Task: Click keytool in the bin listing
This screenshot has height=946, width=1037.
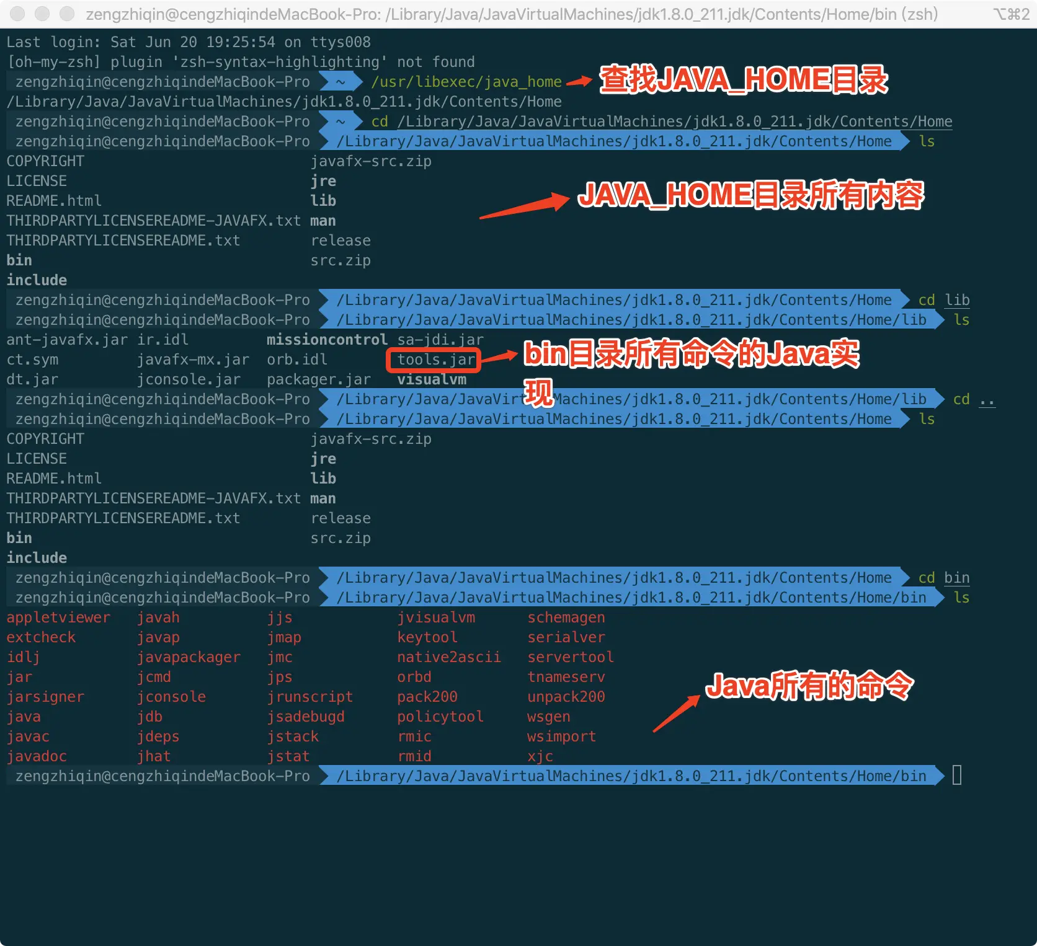Action: click(427, 637)
